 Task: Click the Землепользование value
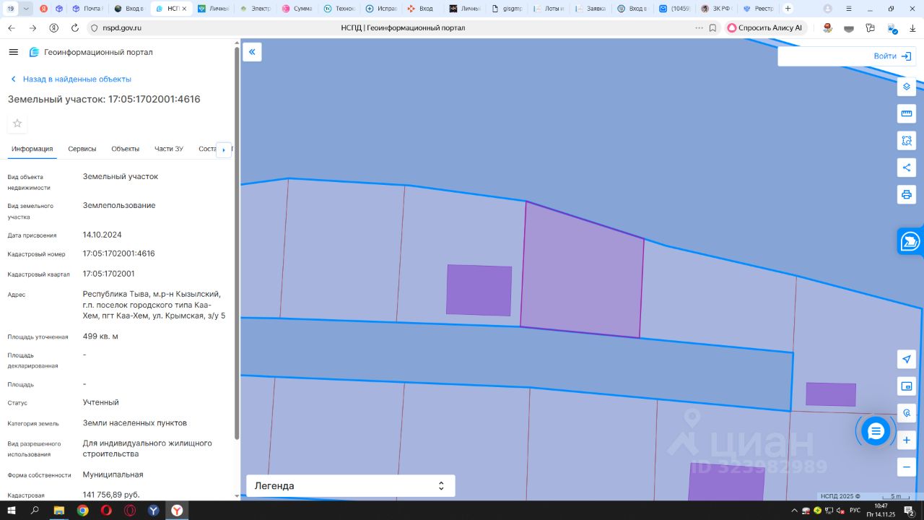click(119, 206)
